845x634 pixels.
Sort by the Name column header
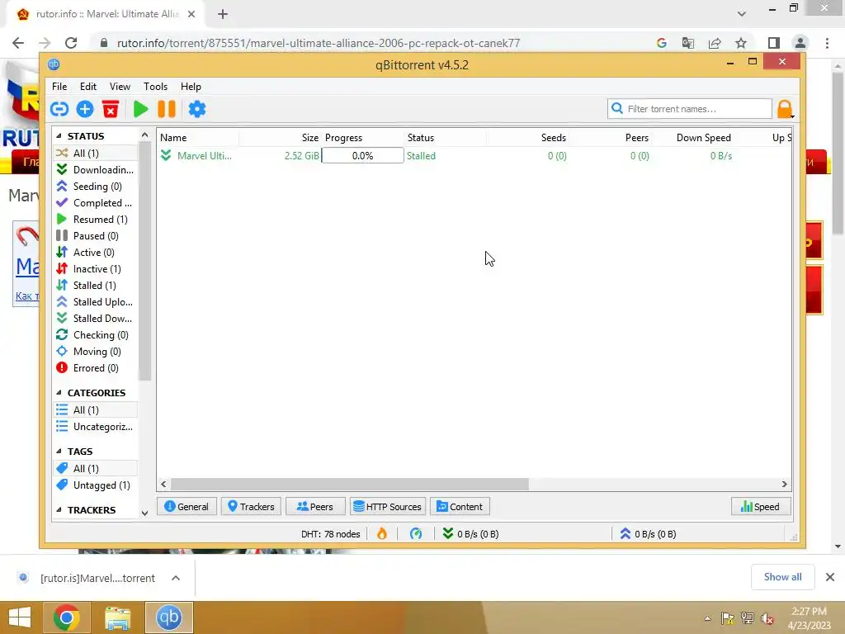click(198, 138)
